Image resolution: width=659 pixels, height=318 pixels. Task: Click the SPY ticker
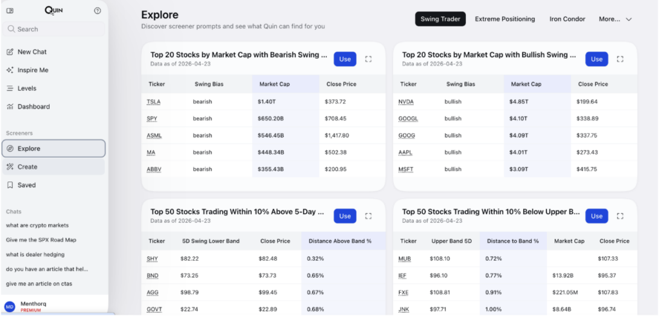(152, 118)
